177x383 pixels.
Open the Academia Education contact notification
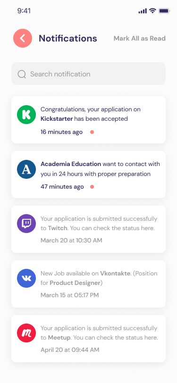click(x=89, y=175)
